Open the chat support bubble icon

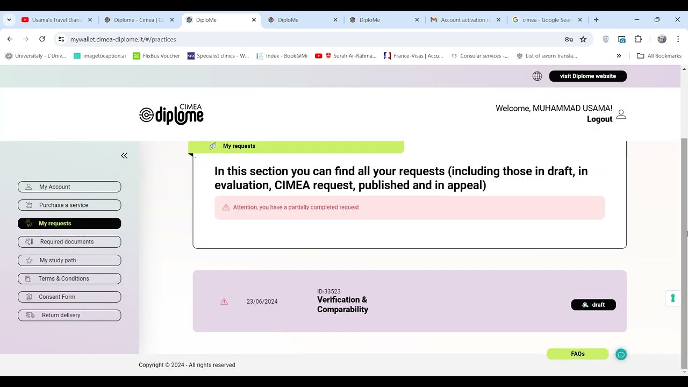[x=621, y=354]
